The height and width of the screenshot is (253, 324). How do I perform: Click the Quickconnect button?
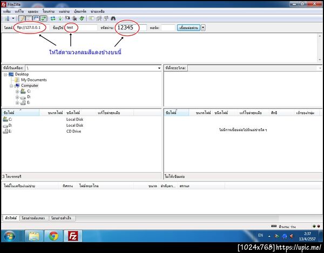[188, 28]
